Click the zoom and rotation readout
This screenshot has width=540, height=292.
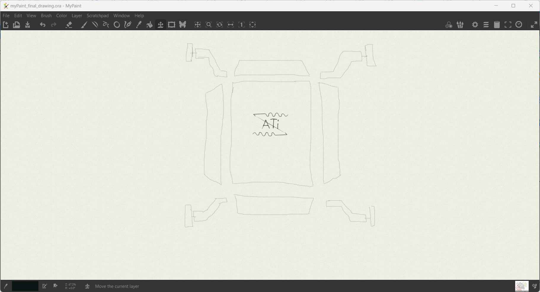click(71, 286)
